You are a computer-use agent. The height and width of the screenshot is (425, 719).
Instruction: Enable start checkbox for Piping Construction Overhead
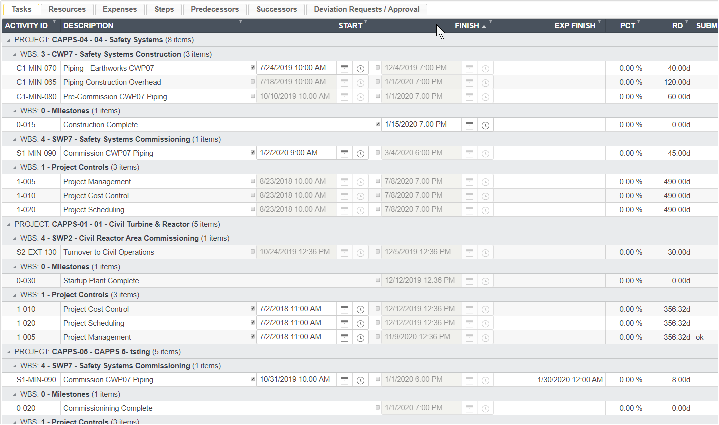coord(253,82)
